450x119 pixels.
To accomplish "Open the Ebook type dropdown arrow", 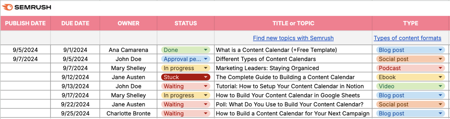I will (440, 77).
